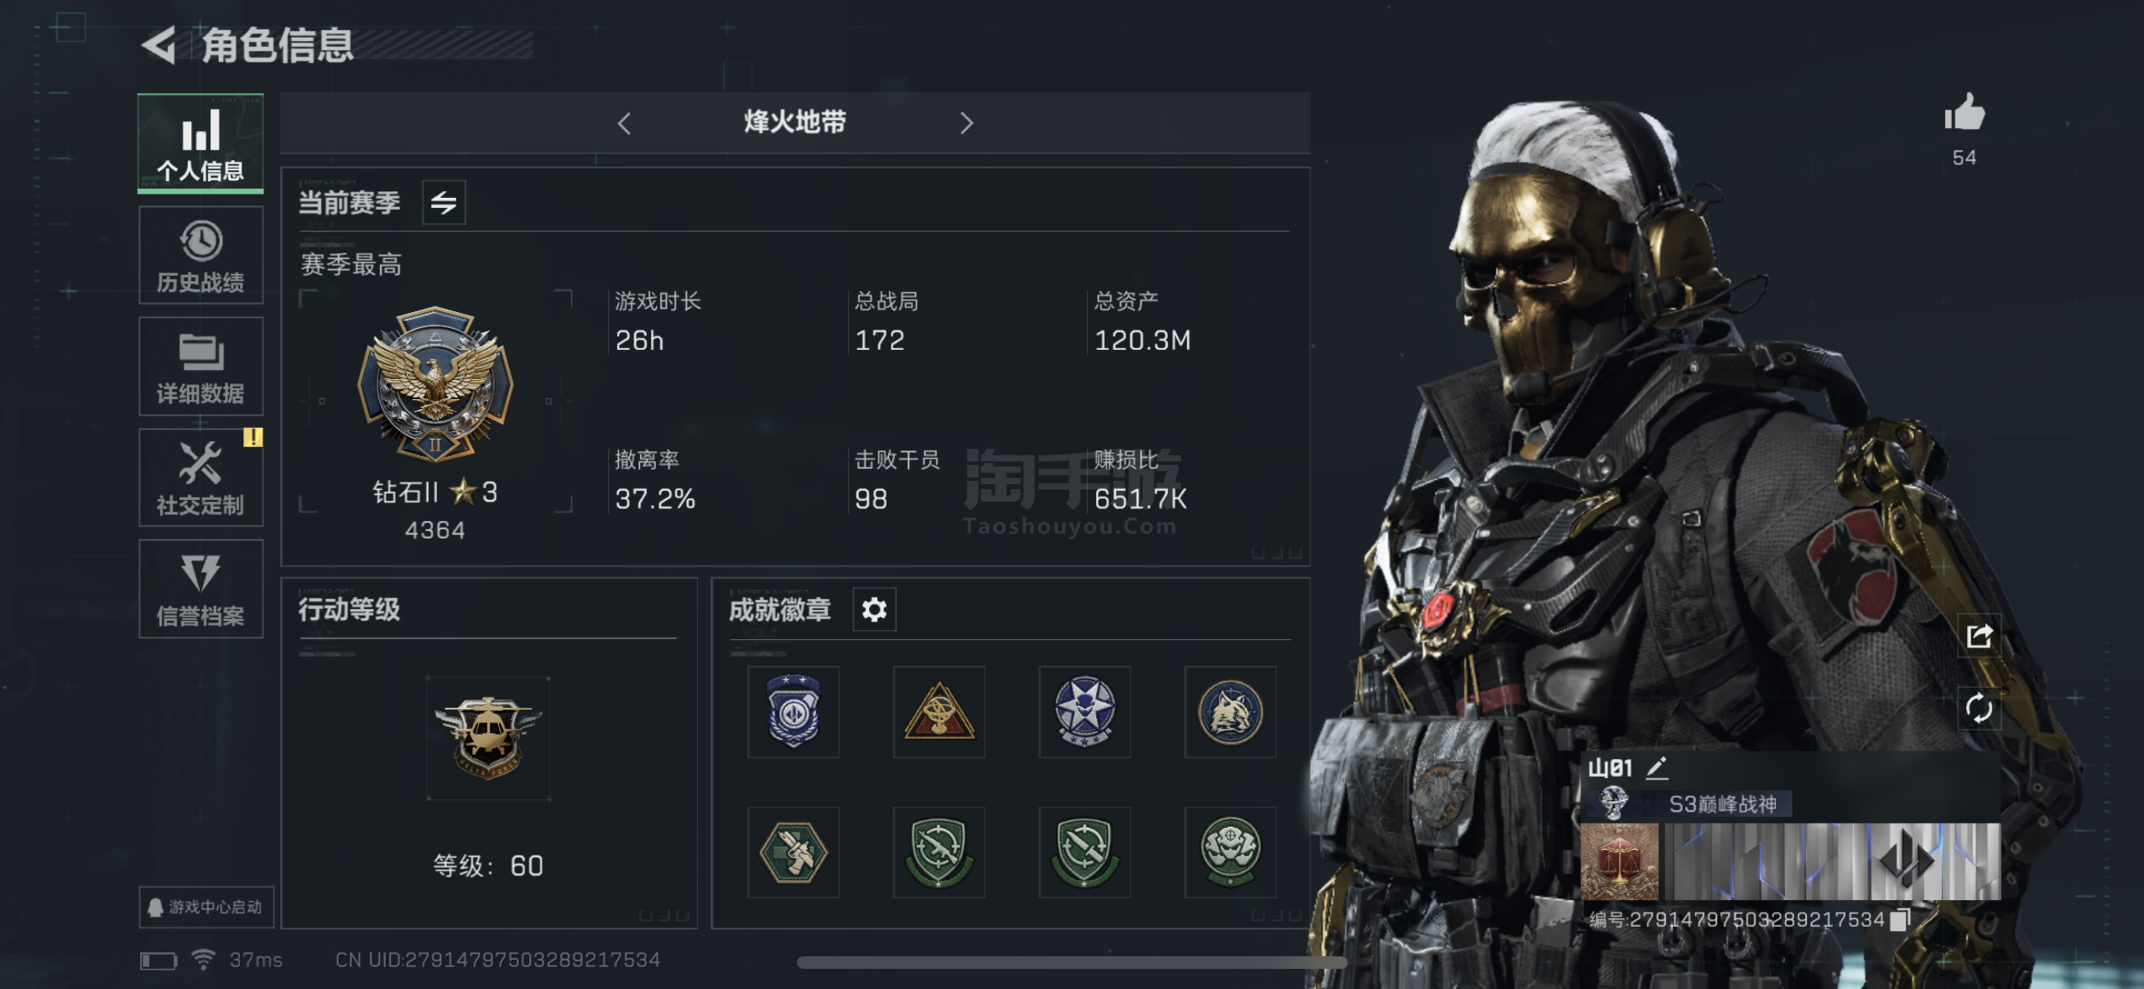The image size is (2144, 989).
Task: Click the red triangle achievement badge
Action: [x=939, y=712]
